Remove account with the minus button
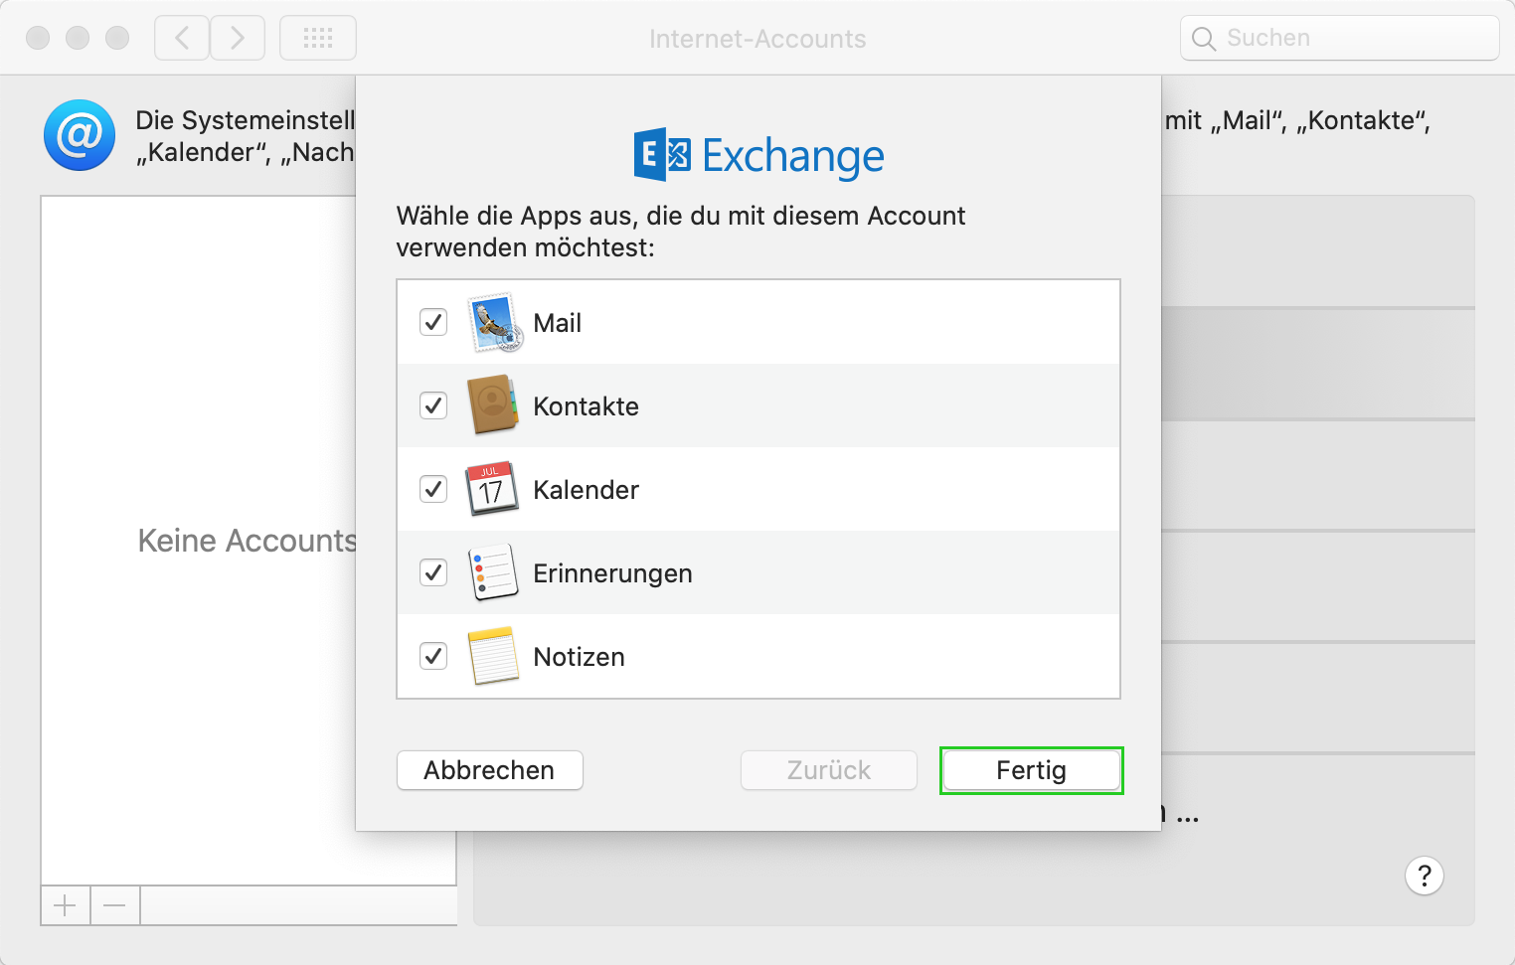Image resolution: width=1515 pixels, height=965 pixels. (x=115, y=905)
